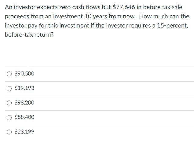Click the $77,646 amount in the question
This screenshot has height=143, width=194.
tap(124, 7)
